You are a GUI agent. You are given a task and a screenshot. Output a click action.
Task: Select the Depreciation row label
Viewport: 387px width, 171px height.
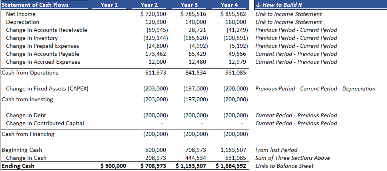[x=22, y=22]
